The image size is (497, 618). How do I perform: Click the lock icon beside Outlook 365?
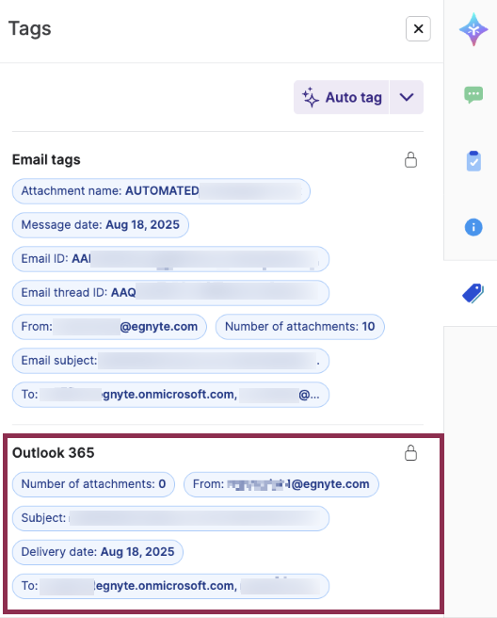coord(410,453)
